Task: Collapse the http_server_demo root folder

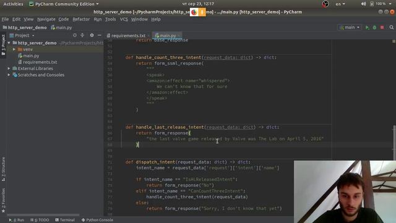Action: click(9, 43)
